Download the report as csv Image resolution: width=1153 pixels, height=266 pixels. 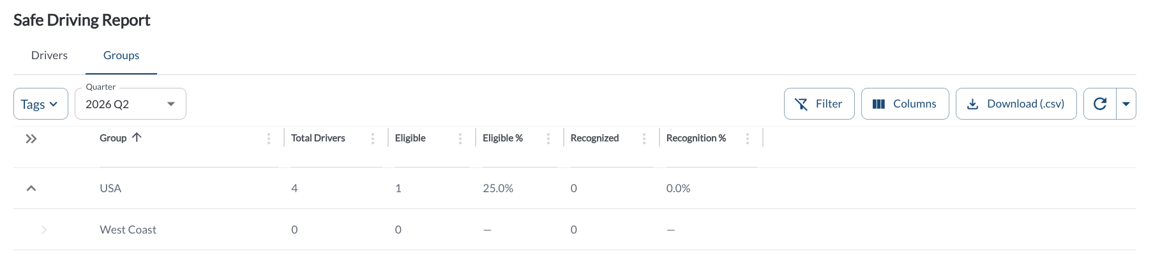pyautogui.click(x=1016, y=104)
